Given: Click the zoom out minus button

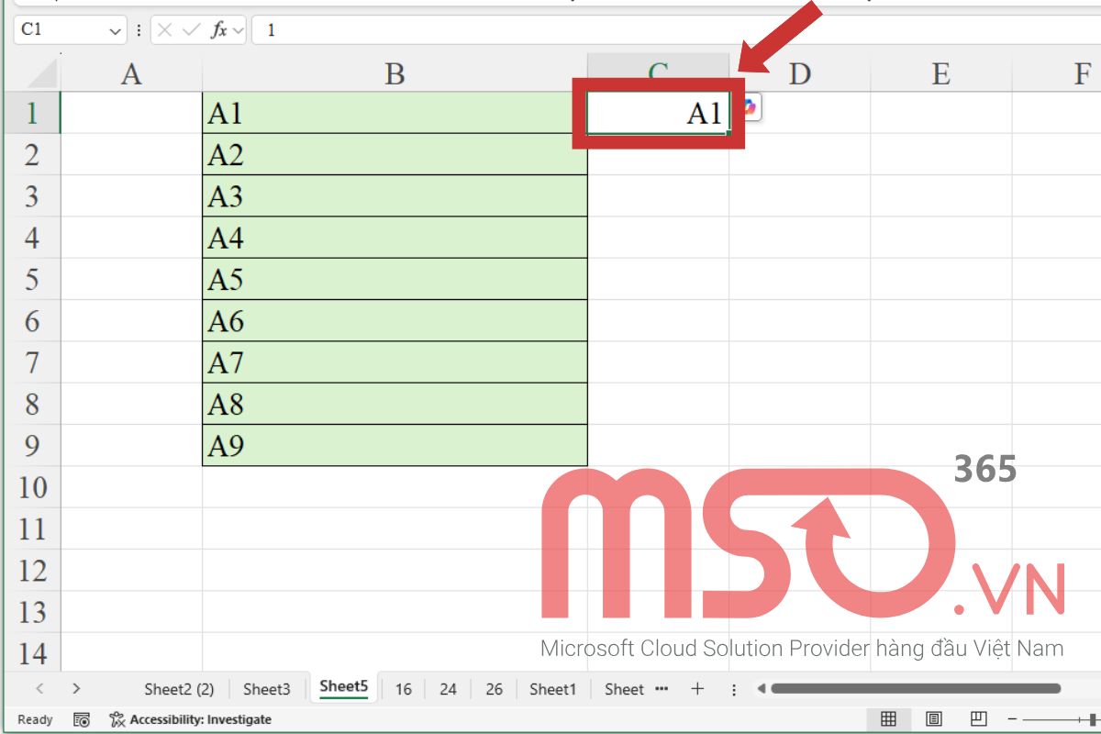Looking at the screenshot, I should tap(1012, 719).
